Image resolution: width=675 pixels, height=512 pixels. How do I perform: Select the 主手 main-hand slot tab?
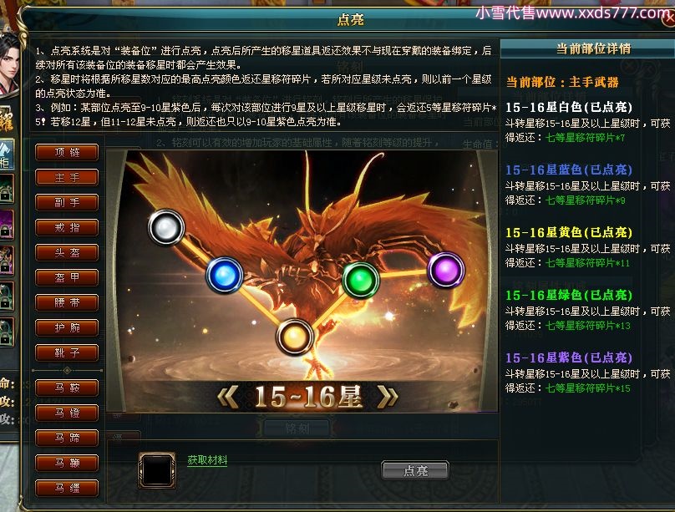click(x=67, y=177)
